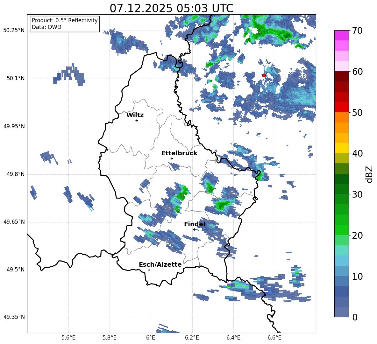Viewport: 377px width, 344px height.
Task: Pick the pale pink colorbar segment above 60
Action: 341,66
